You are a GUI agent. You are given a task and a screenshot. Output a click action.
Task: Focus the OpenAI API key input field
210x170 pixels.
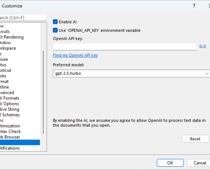(x=125, y=47)
